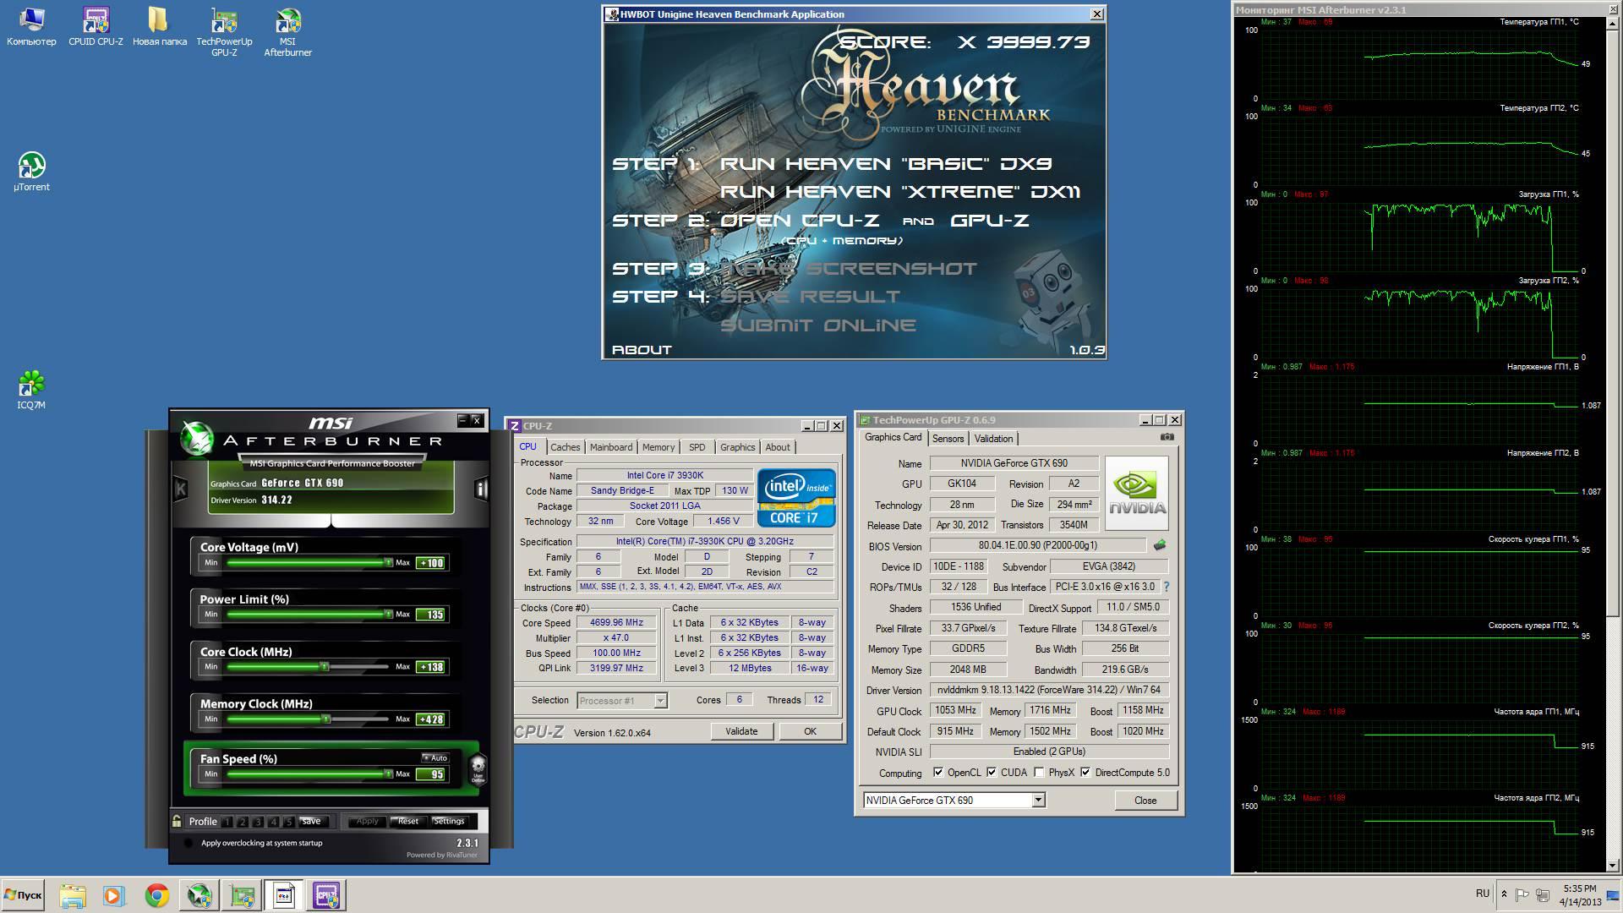The height and width of the screenshot is (913, 1623).
Task: Click the Memory Clock slider handle
Action: [326, 719]
